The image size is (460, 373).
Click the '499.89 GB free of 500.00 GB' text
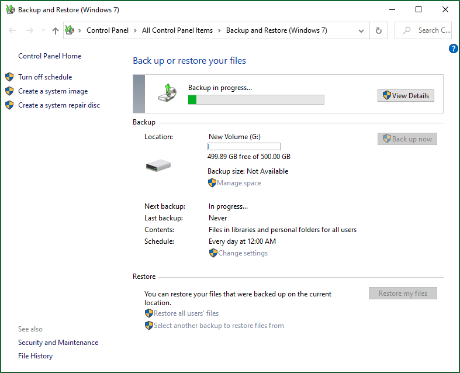[x=249, y=157]
